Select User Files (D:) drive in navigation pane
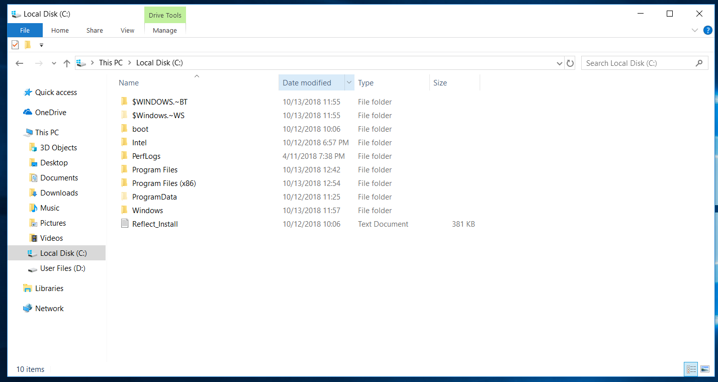 pyautogui.click(x=62, y=268)
